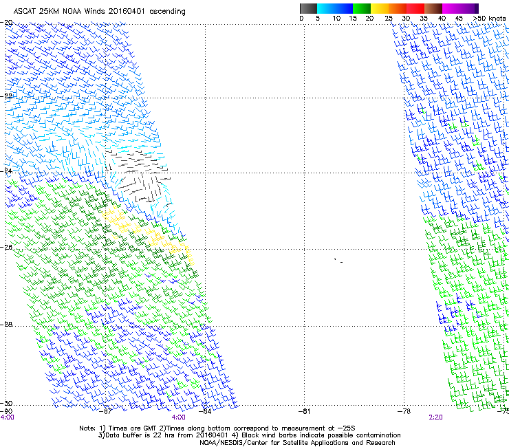Click the chart title 'ASCAT 25KM NOAA Winds 20160401 ascending'
Screen dimensions: 509x447
[99, 12]
